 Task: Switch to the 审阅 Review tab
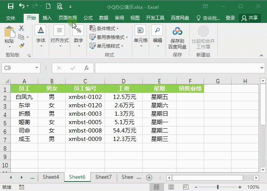pyautogui.click(x=119, y=18)
